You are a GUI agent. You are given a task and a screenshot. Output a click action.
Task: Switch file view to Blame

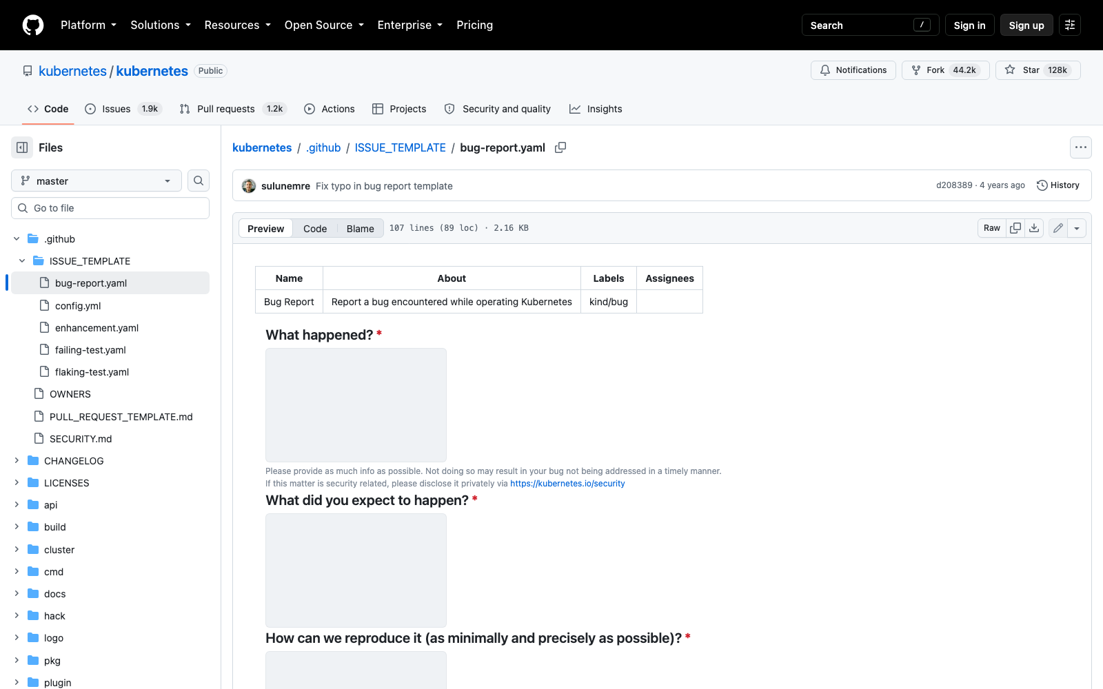[x=361, y=229]
